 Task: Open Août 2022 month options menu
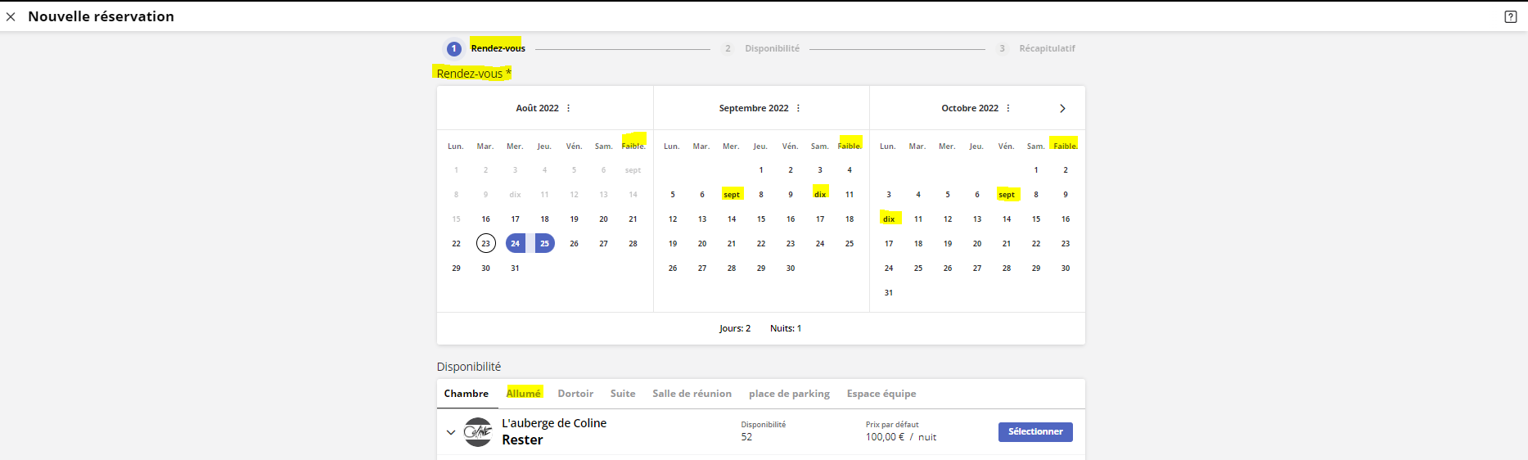pos(569,108)
